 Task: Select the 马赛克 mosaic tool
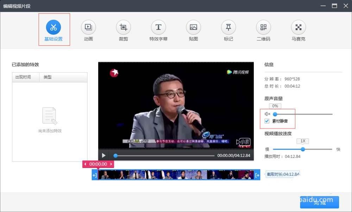[298, 30]
